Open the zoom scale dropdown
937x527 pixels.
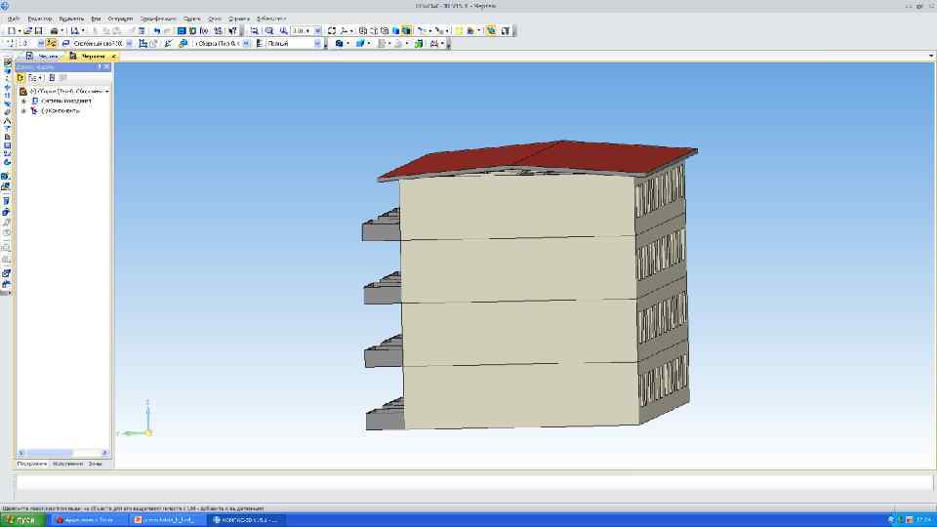(x=317, y=30)
